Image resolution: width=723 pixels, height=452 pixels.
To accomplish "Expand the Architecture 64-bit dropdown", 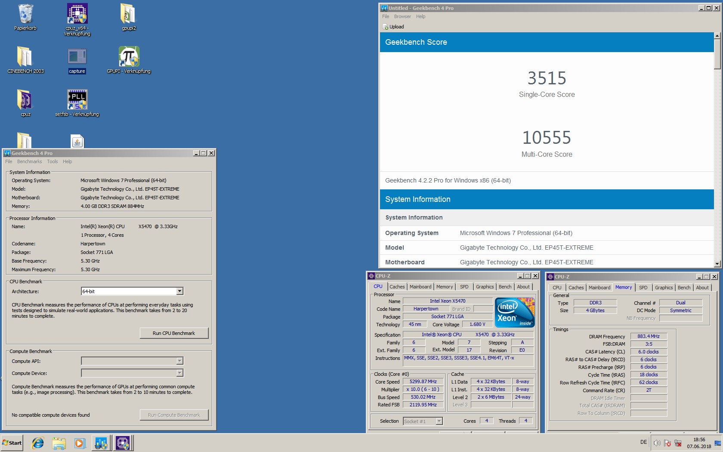I will 180,291.
